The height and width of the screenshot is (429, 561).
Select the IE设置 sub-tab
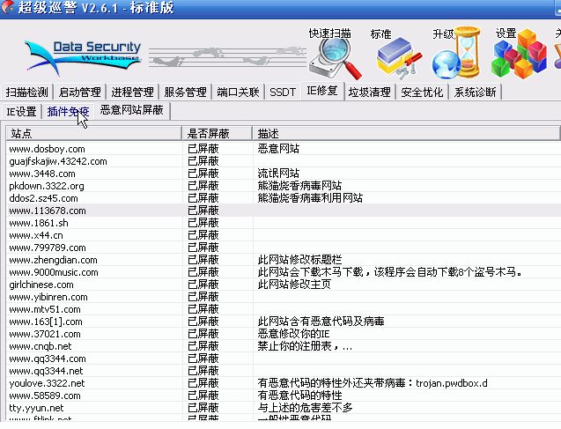21,111
